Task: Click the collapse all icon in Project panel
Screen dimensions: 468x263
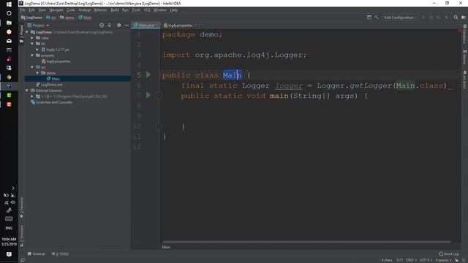Action: [x=109, y=26]
